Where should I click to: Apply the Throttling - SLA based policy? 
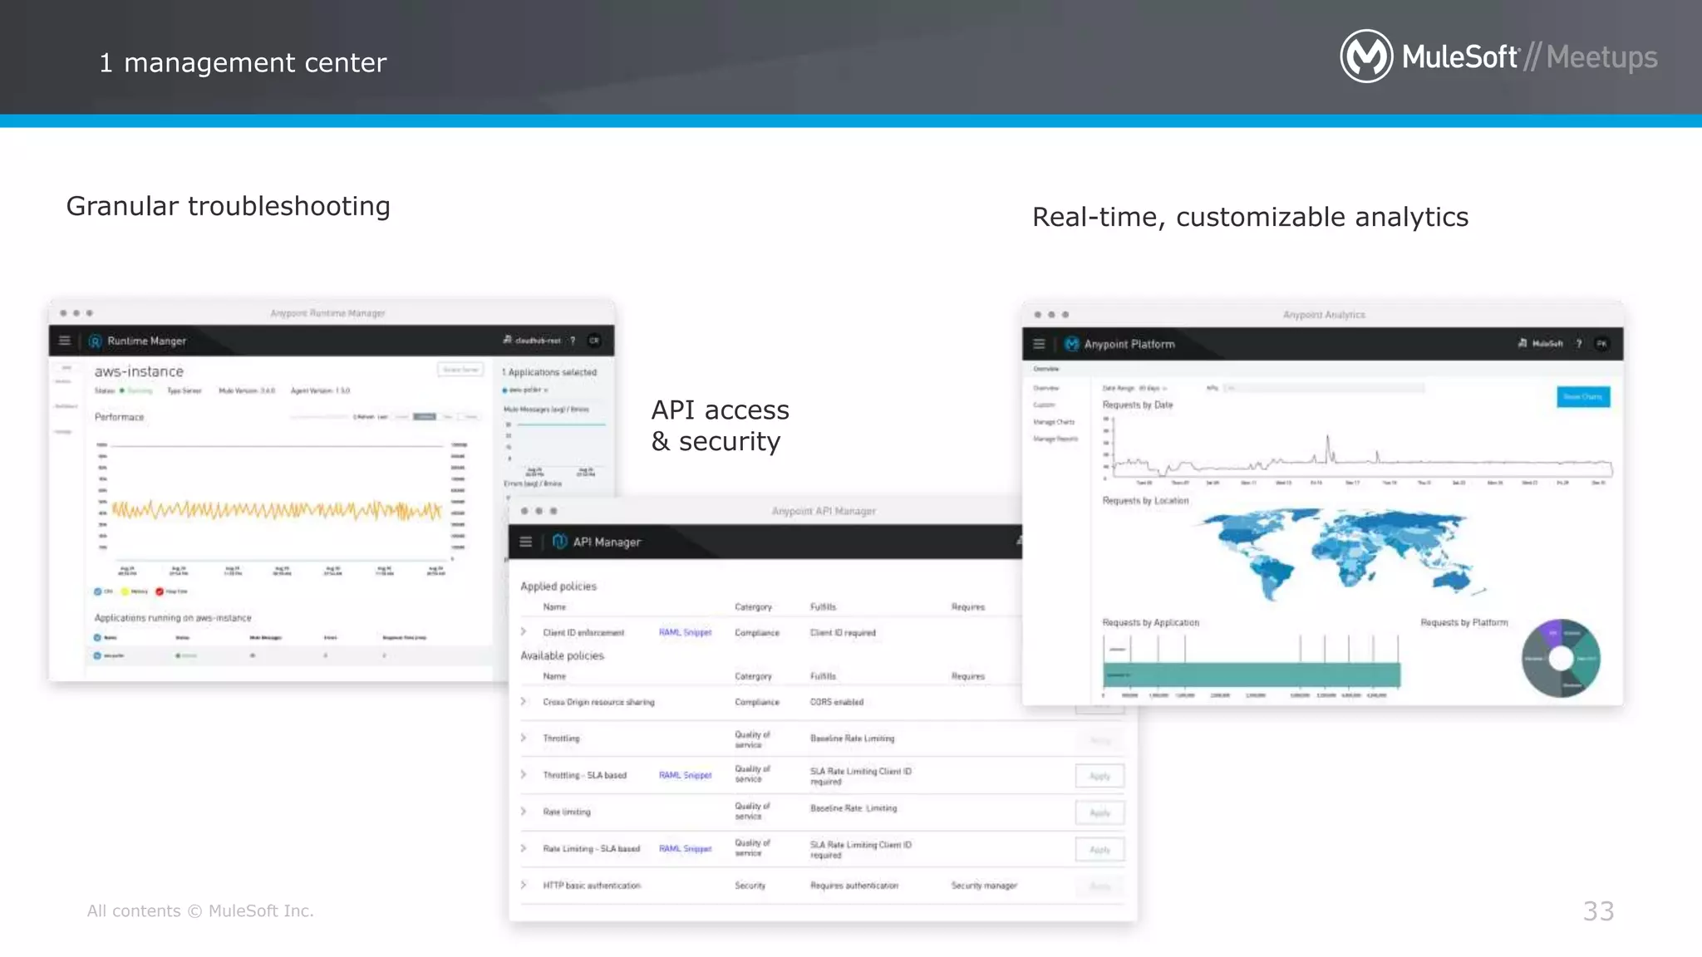click(x=1099, y=776)
